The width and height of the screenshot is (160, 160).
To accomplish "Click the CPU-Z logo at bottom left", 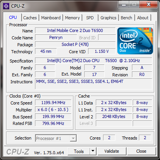I will pyautogui.click(x=18, y=152).
